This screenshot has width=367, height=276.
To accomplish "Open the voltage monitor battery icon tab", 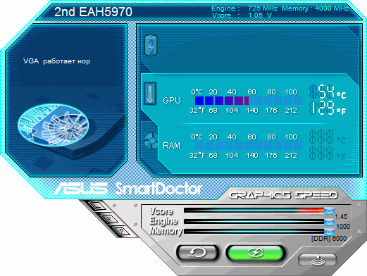I will coord(151,45).
